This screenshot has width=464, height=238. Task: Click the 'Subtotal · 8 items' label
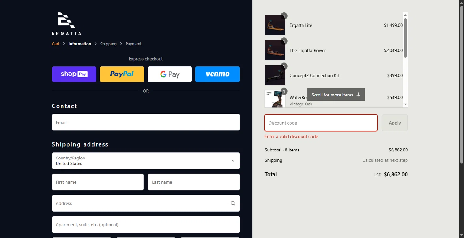282,150
